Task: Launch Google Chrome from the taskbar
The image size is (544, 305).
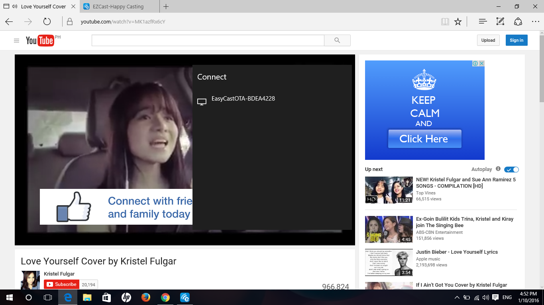Action: point(165,297)
